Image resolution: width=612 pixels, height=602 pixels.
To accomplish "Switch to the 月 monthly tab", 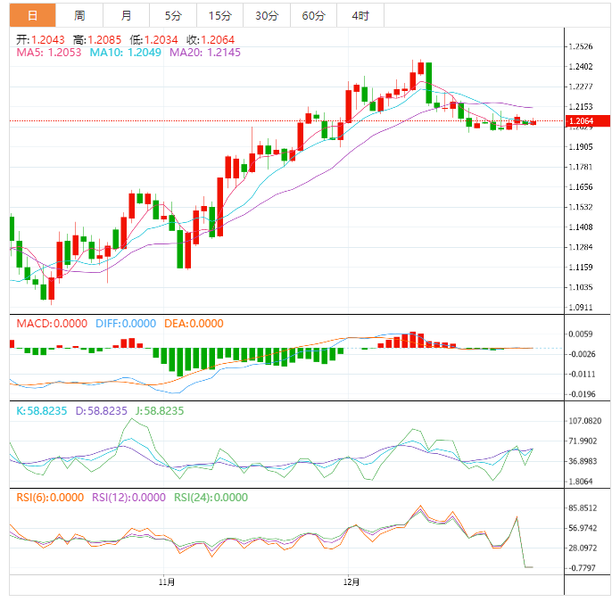I will (126, 15).
